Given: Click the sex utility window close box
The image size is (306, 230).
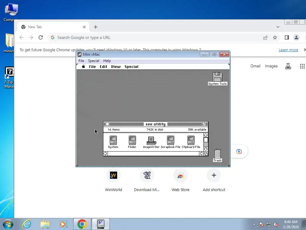Looking at the screenshot, I should point(107,124).
